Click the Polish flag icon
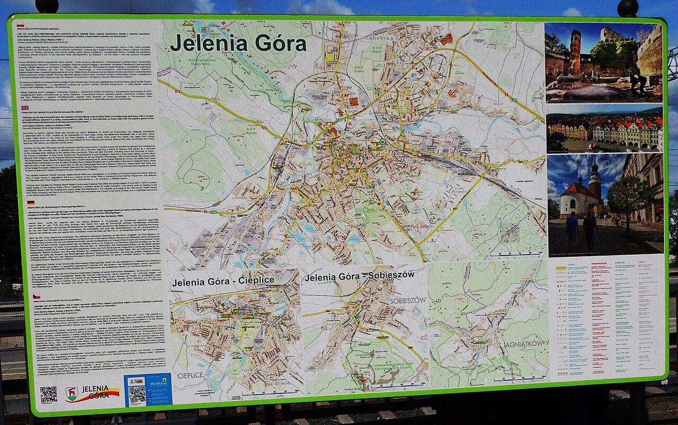This screenshot has width=678, height=425. point(20,25)
